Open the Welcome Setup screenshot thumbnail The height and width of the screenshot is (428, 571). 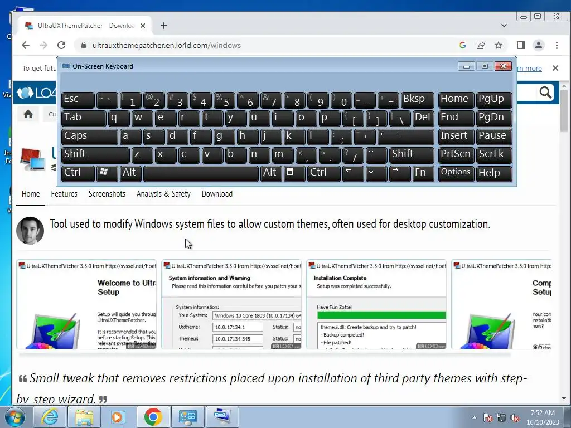86,305
